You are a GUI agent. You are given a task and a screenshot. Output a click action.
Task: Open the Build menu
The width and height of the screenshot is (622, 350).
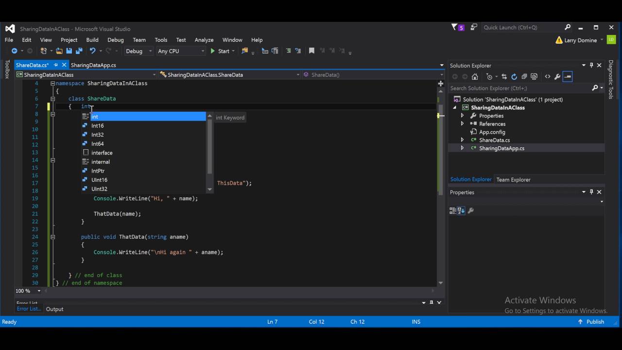click(x=92, y=40)
